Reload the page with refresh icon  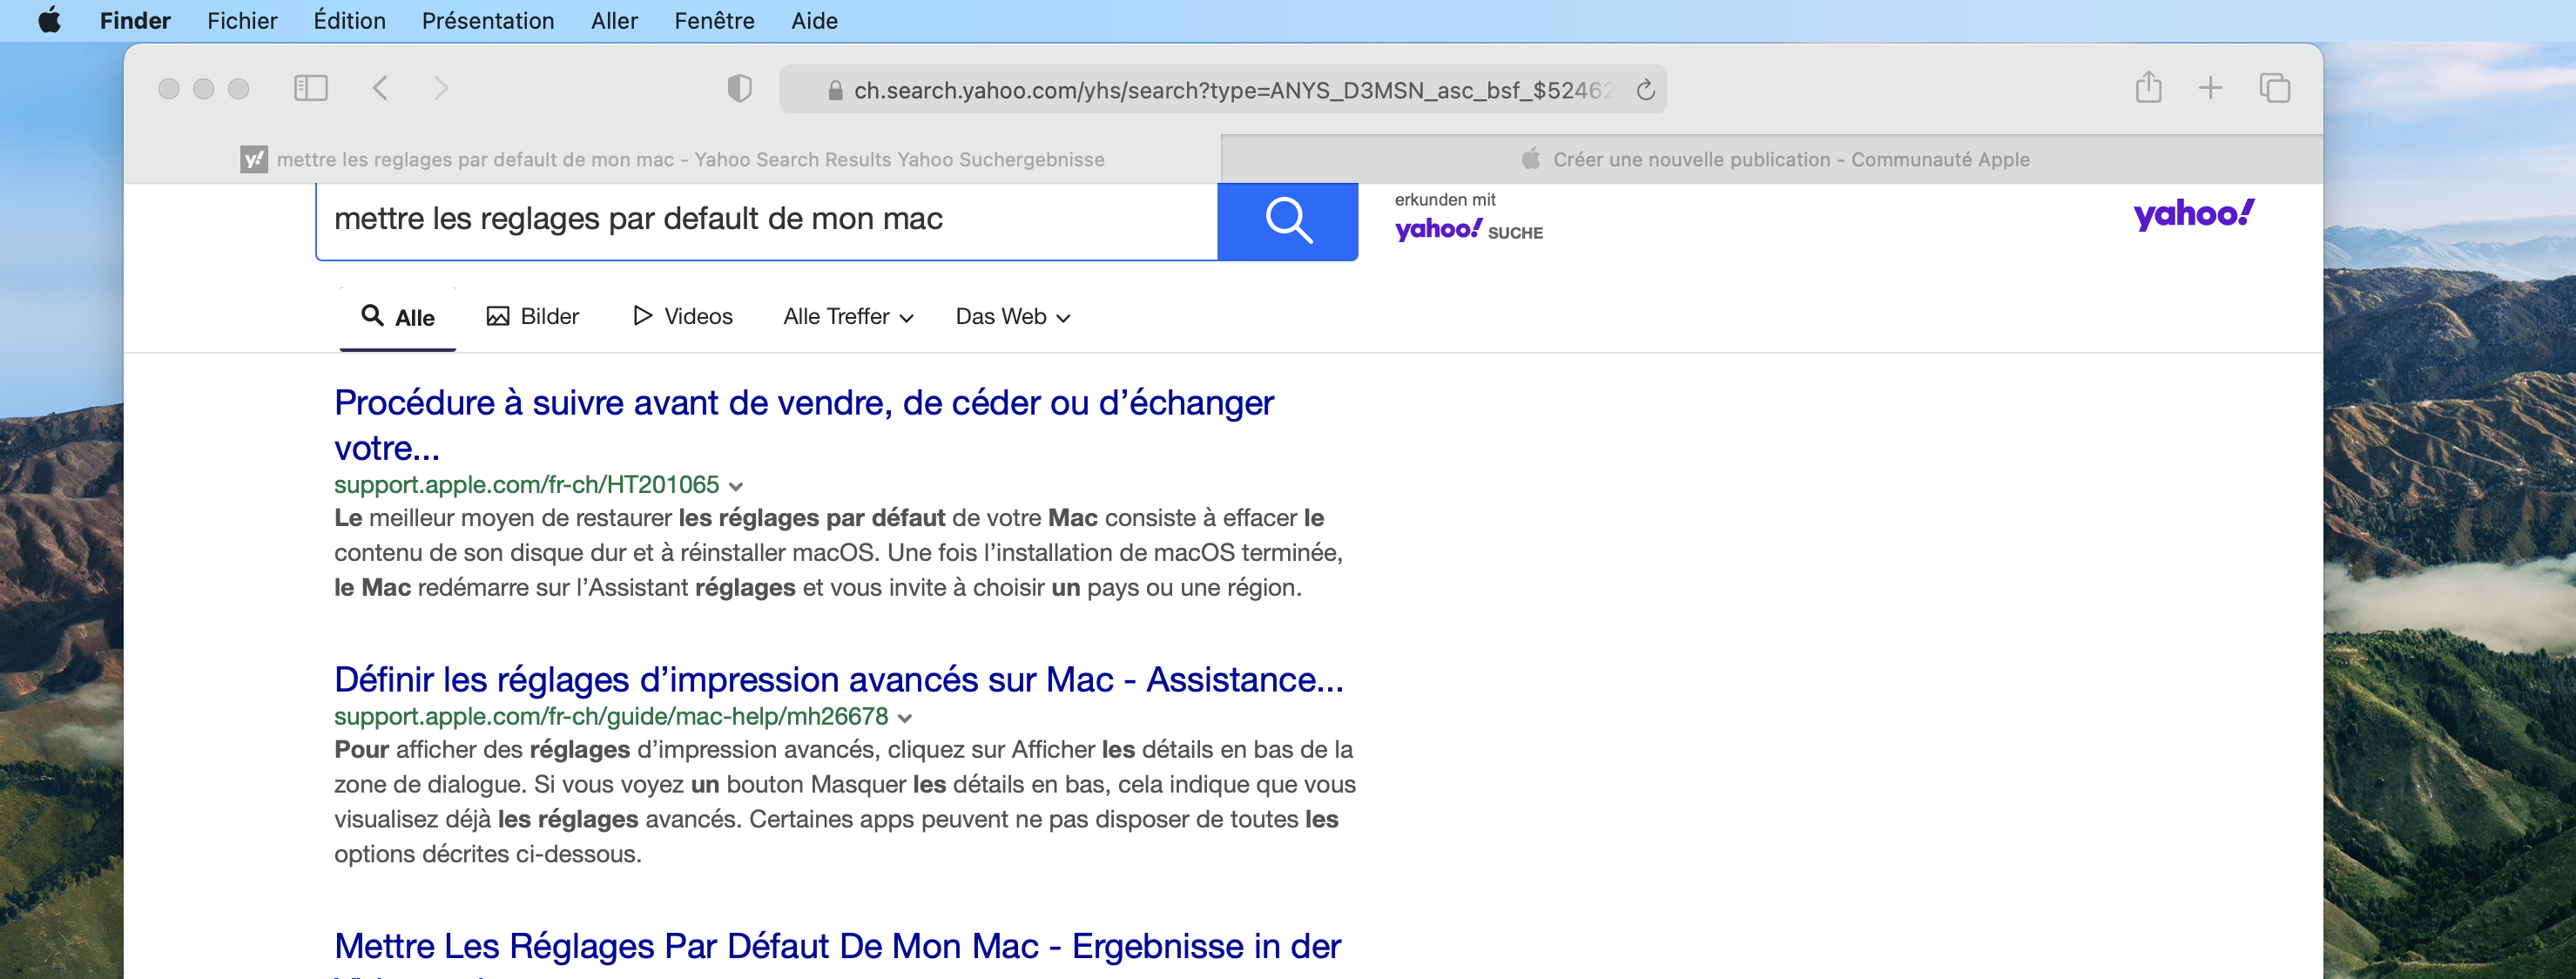(1645, 91)
